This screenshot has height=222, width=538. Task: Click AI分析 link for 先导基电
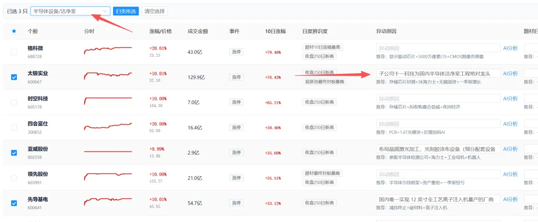point(510,199)
